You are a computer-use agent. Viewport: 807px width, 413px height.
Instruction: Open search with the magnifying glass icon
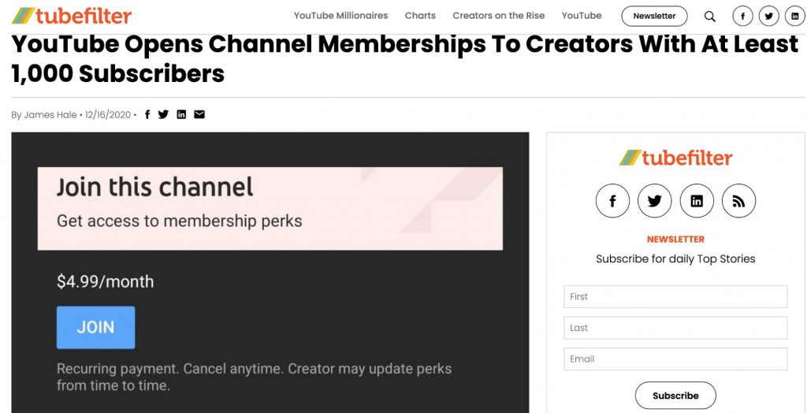click(710, 16)
